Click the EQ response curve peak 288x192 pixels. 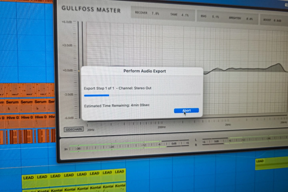tap(278, 64)
